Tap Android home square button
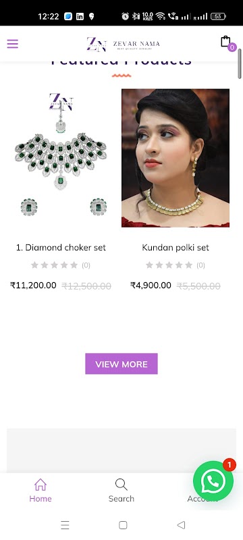 pyautogui.click(x=123, y=525)
